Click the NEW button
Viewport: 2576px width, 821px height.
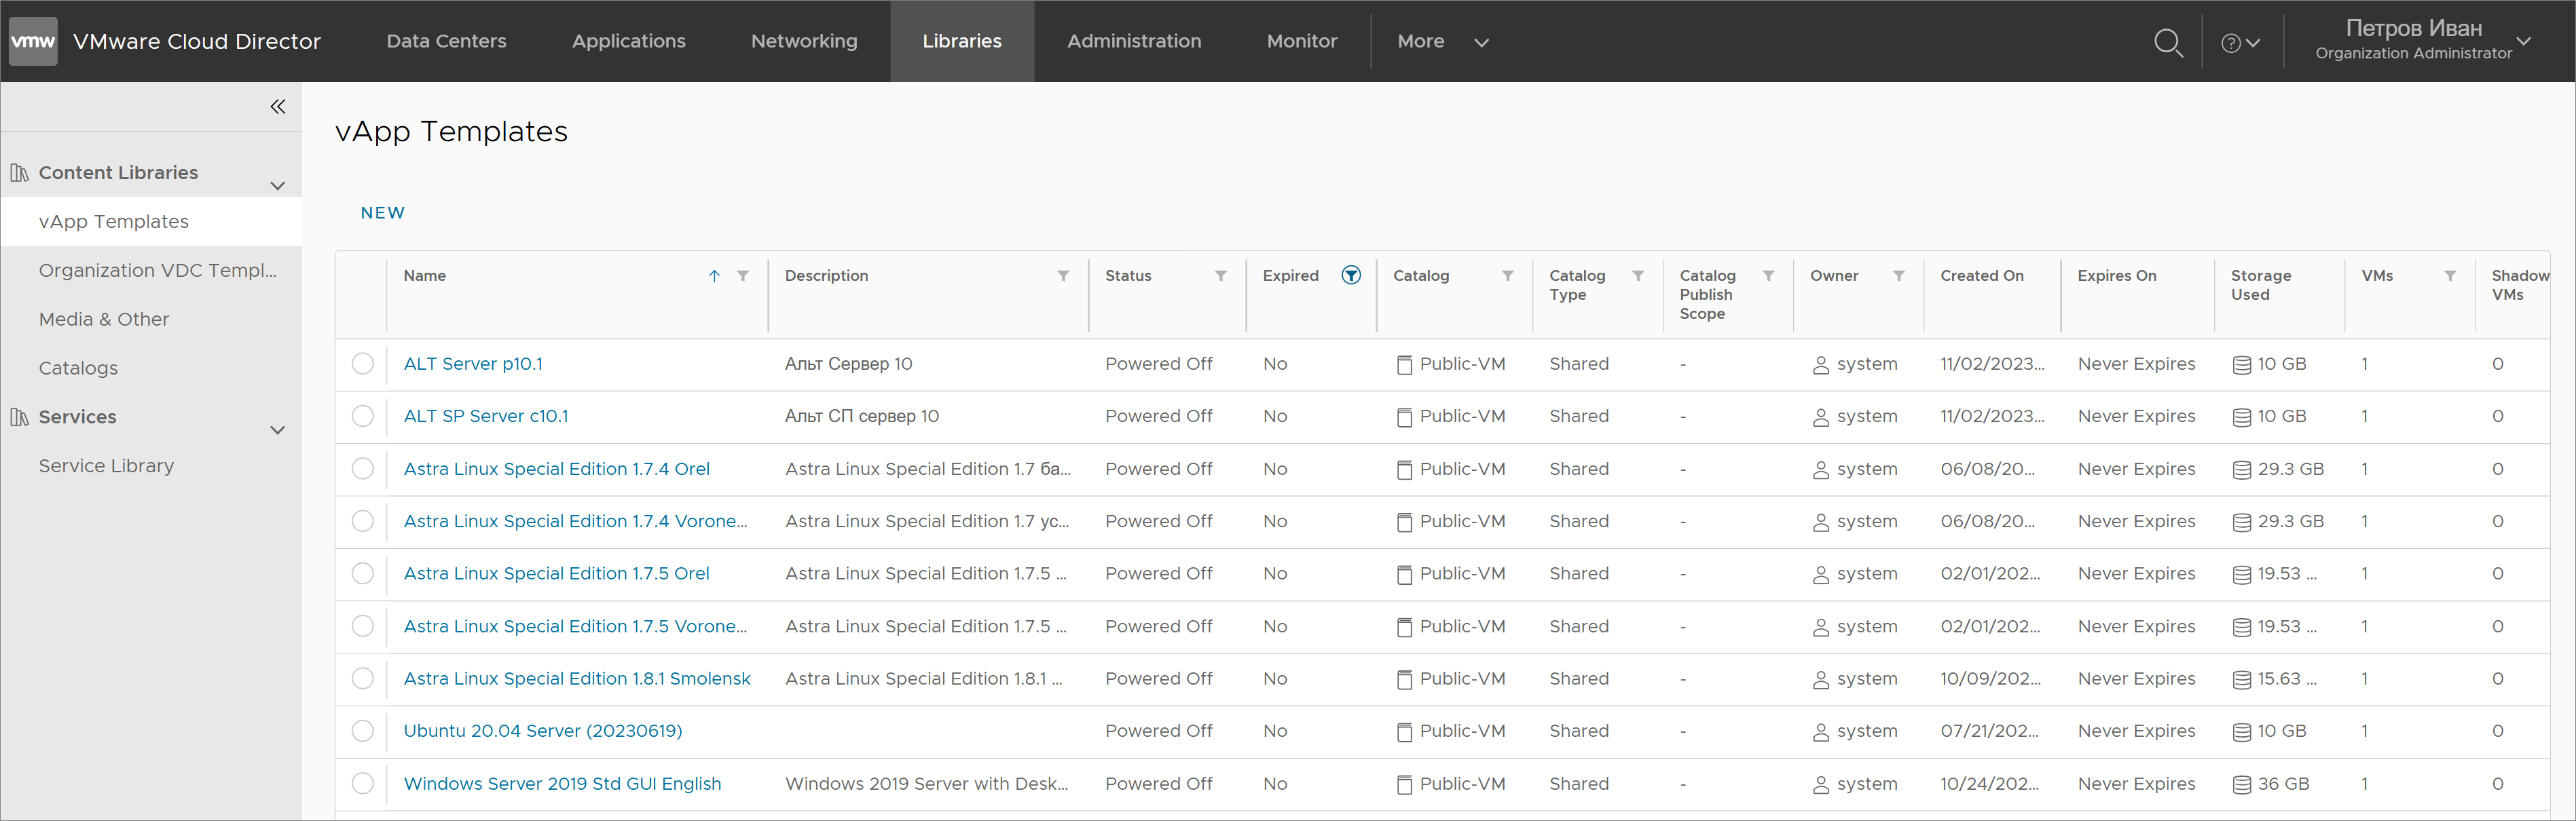pos(383,213)
